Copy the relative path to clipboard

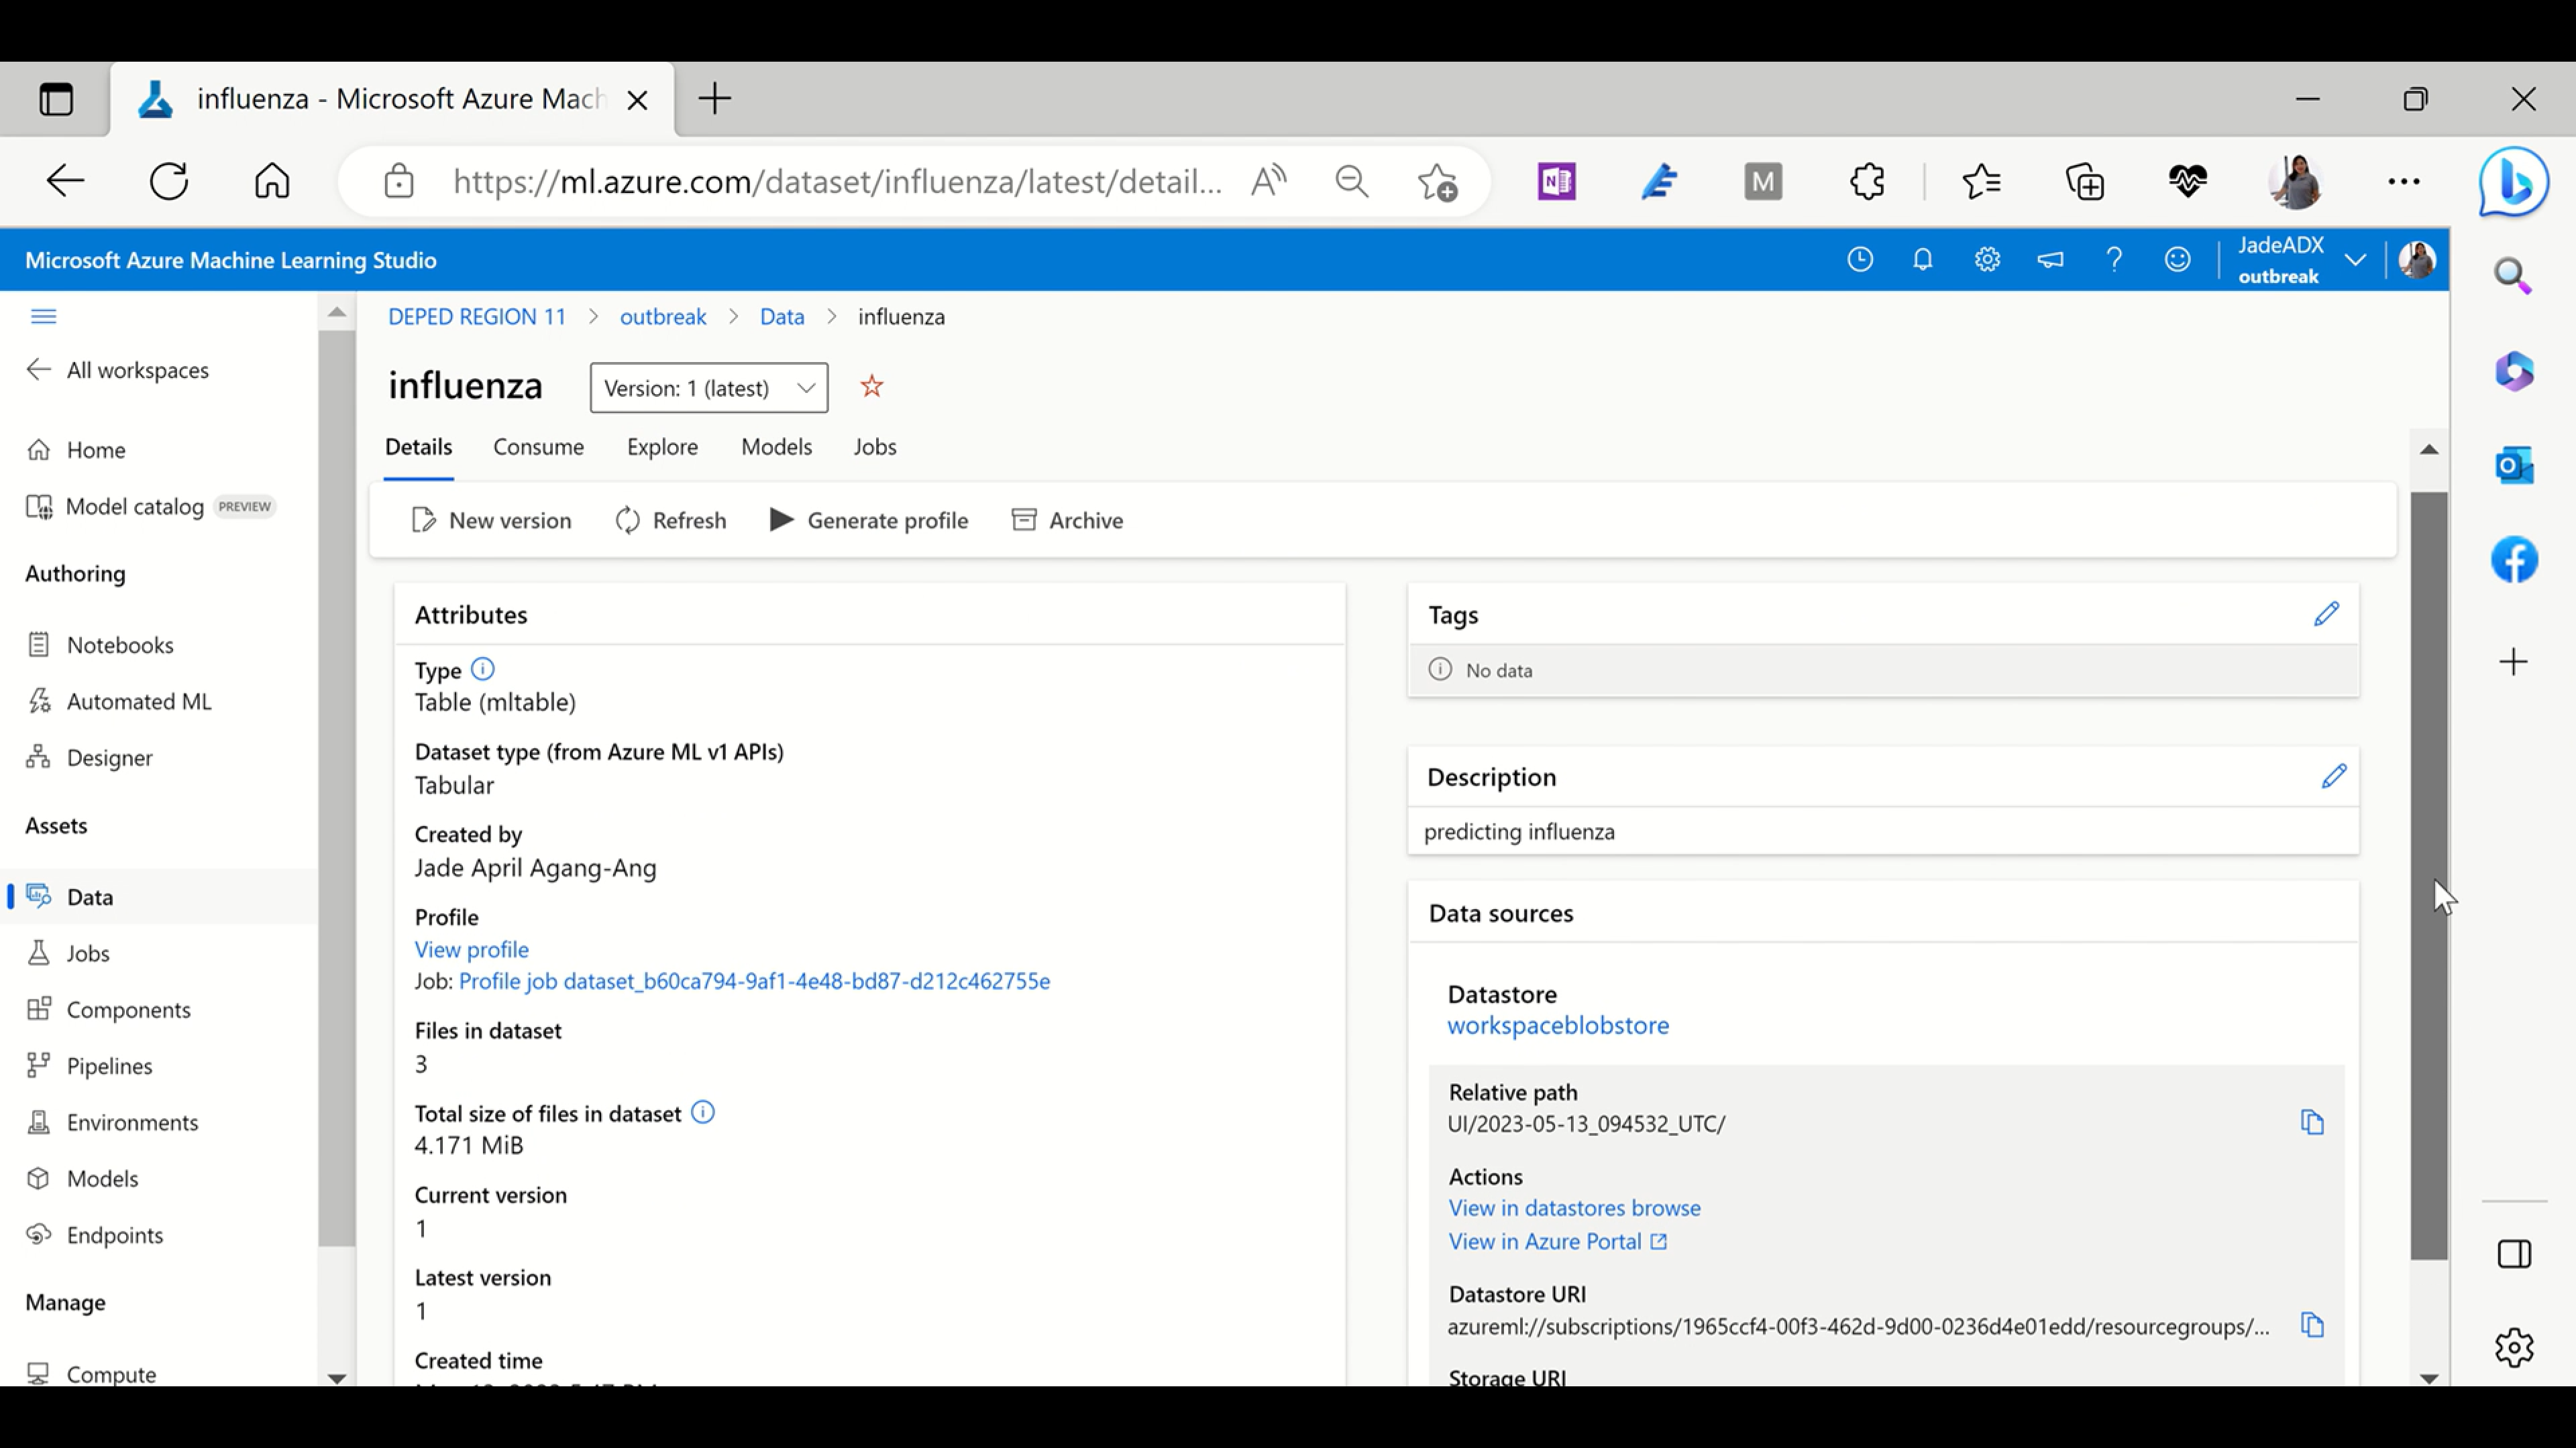pyautogui.click(x=2311, y=1122)
